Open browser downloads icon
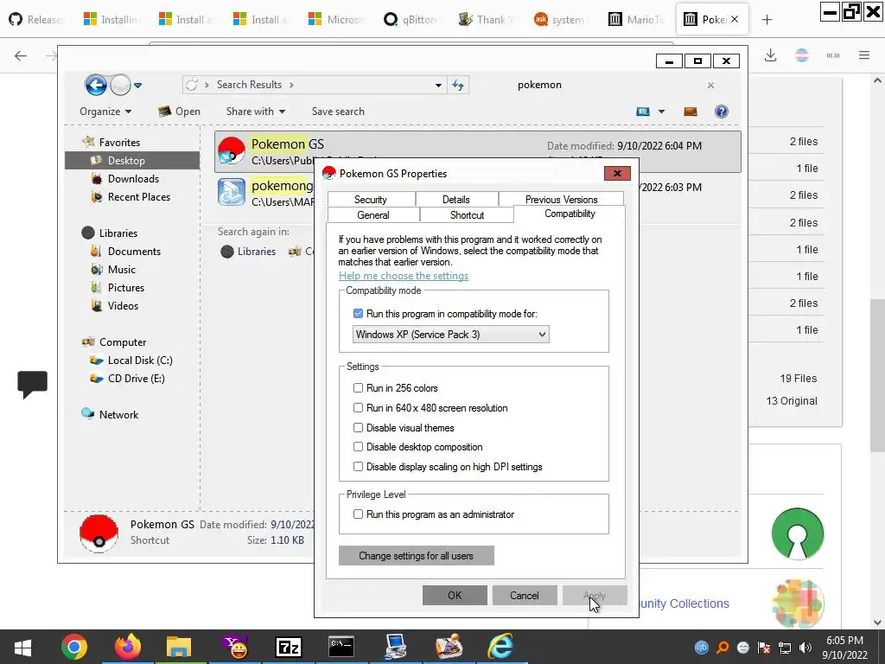 [x=770, y=55]
